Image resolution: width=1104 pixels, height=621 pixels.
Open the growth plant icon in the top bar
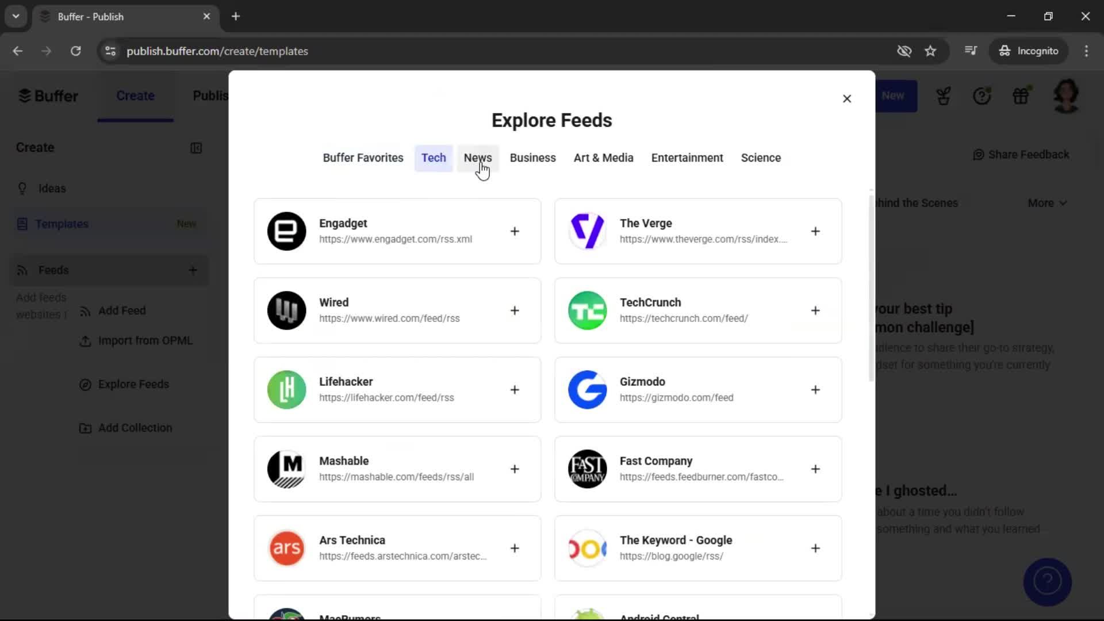click(944, 96)
